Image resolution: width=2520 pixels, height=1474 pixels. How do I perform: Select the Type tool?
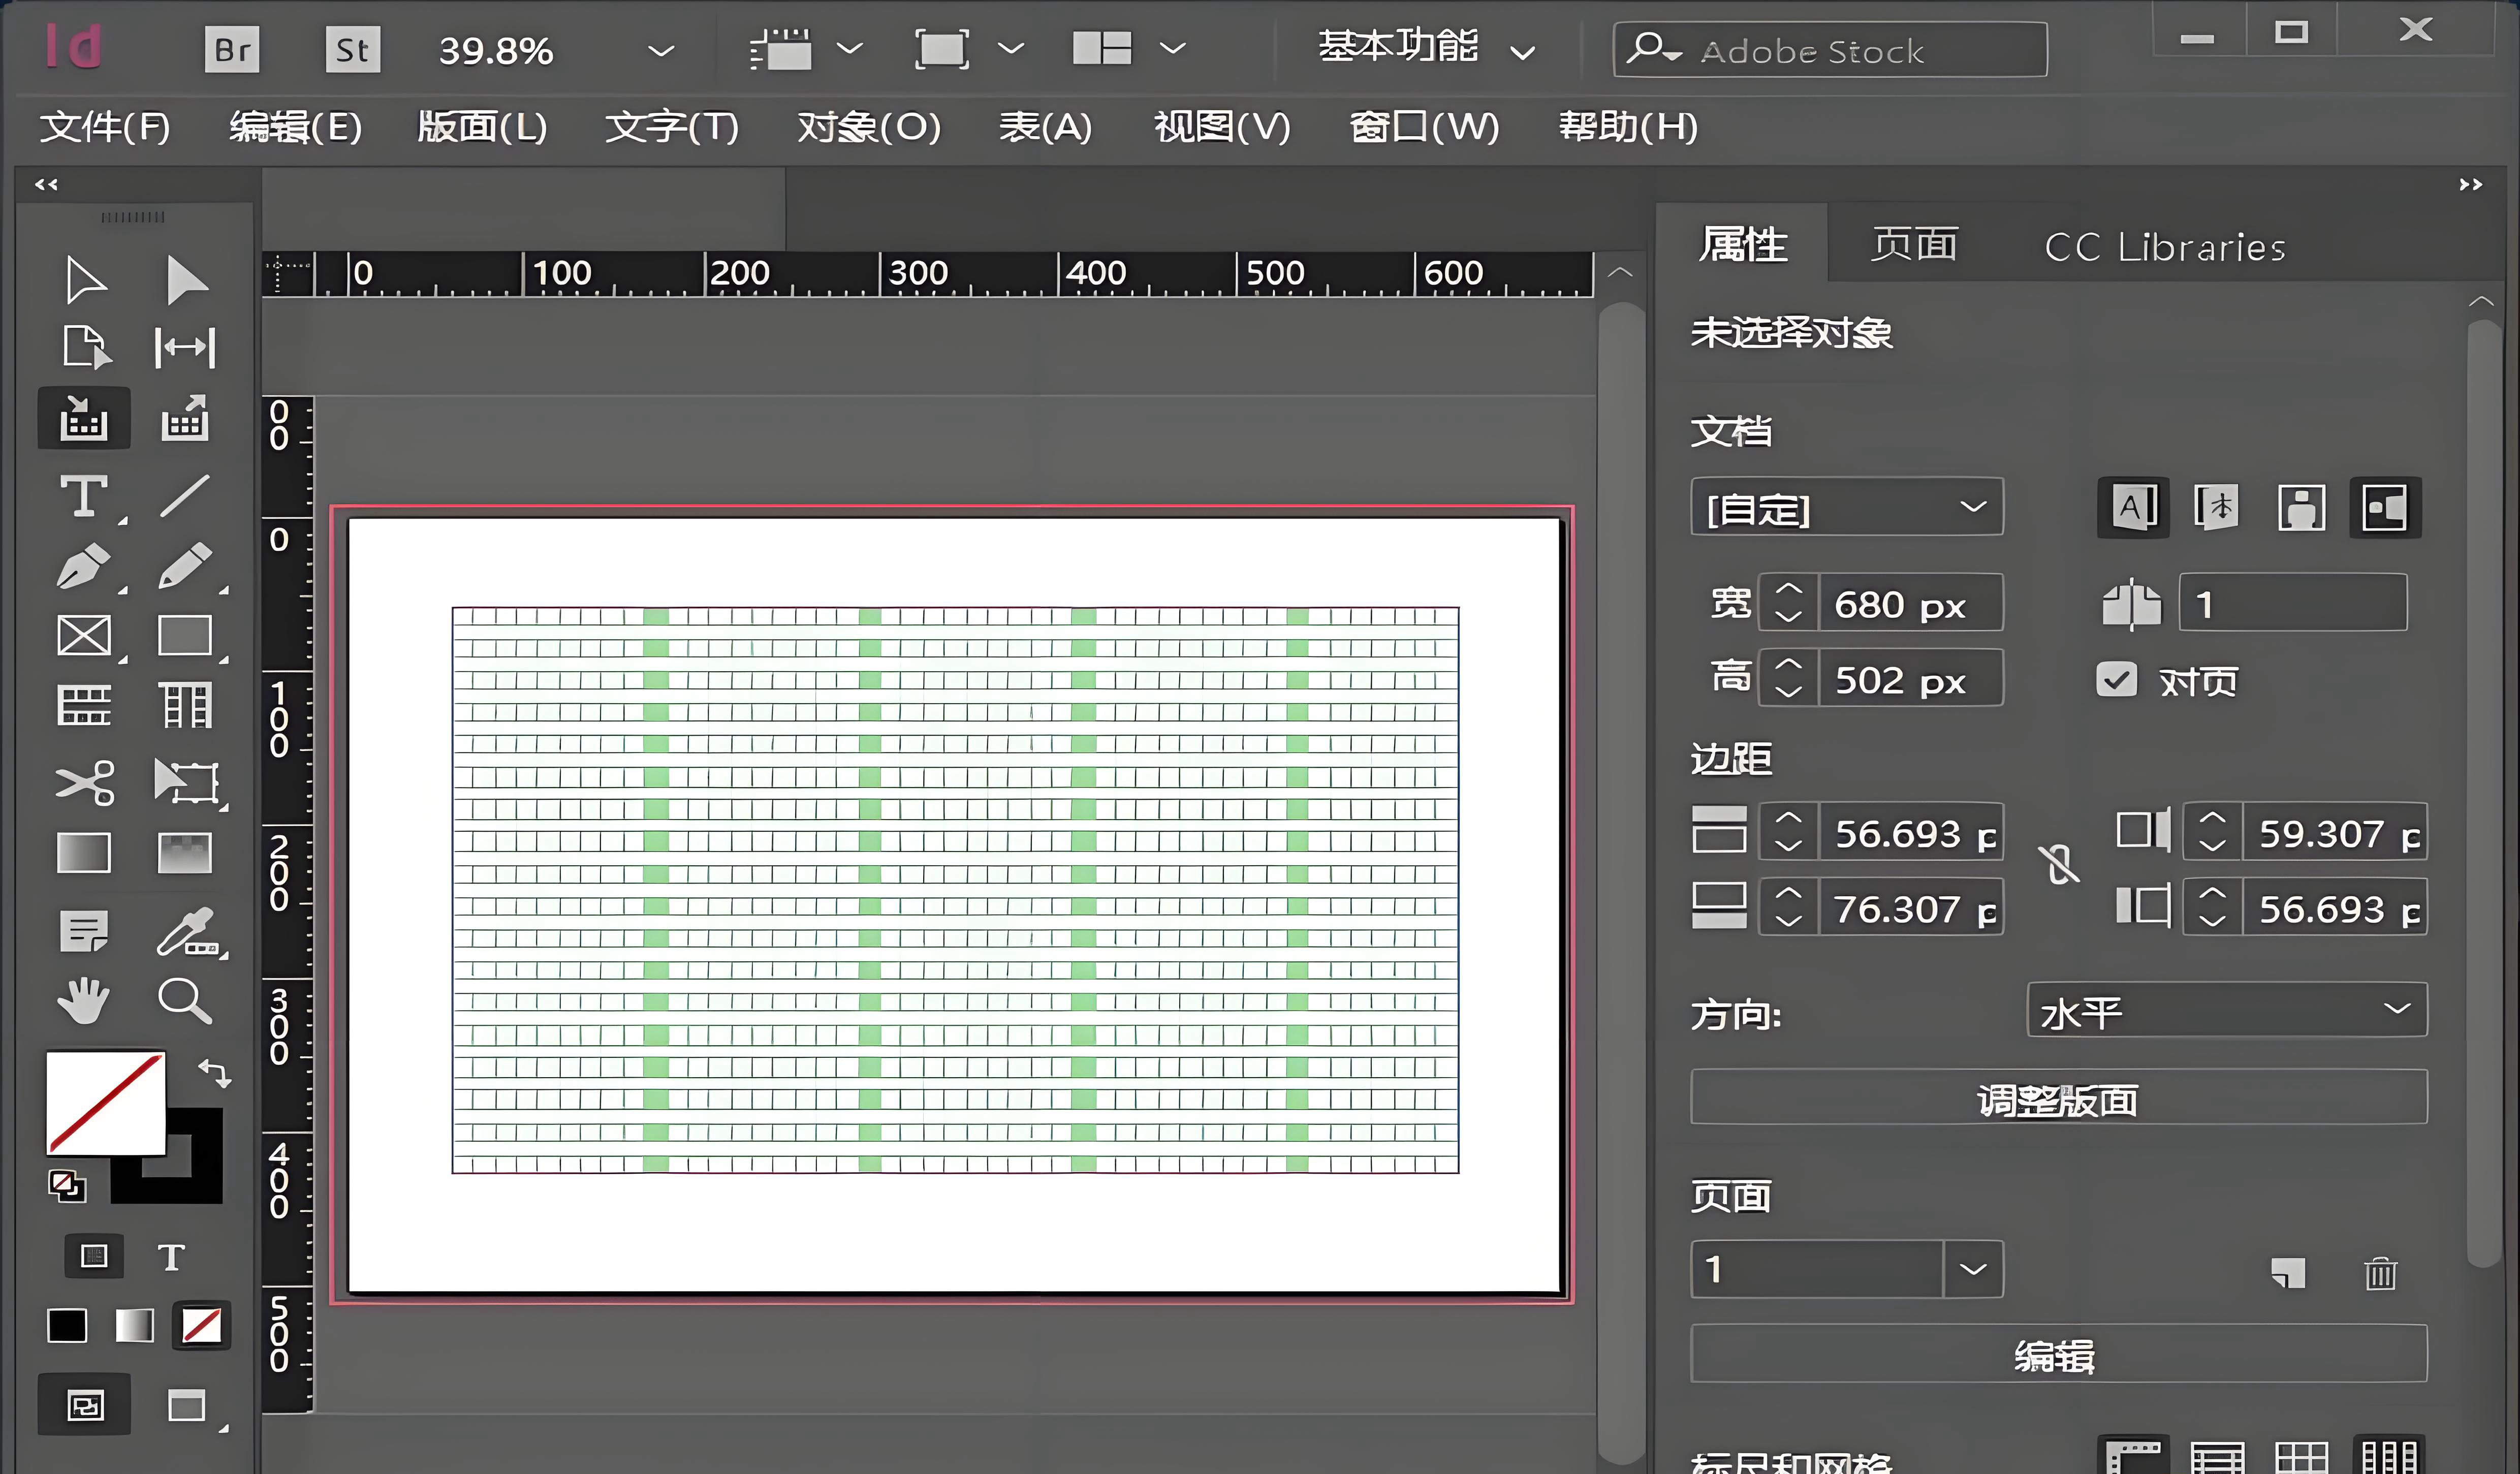[84, 497]
